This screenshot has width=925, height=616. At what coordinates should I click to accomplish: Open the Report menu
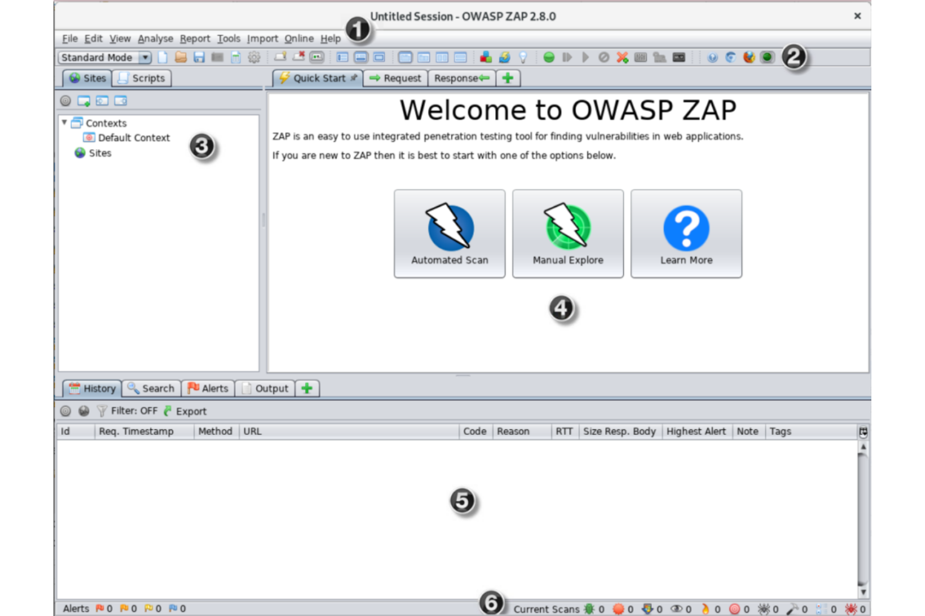click(x=195, y=39)
